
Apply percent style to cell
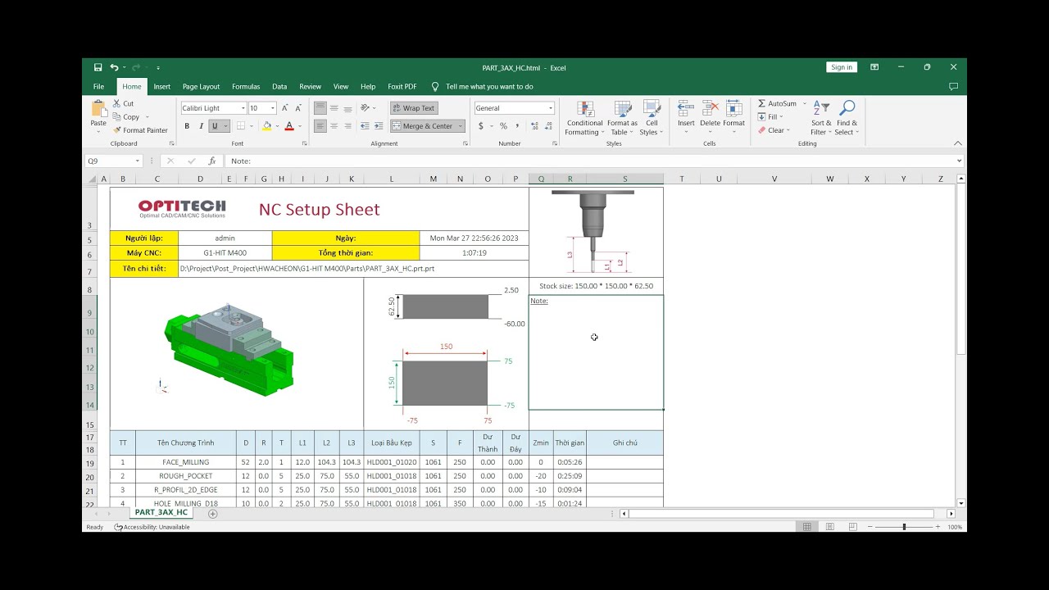[x=503, y=126]
